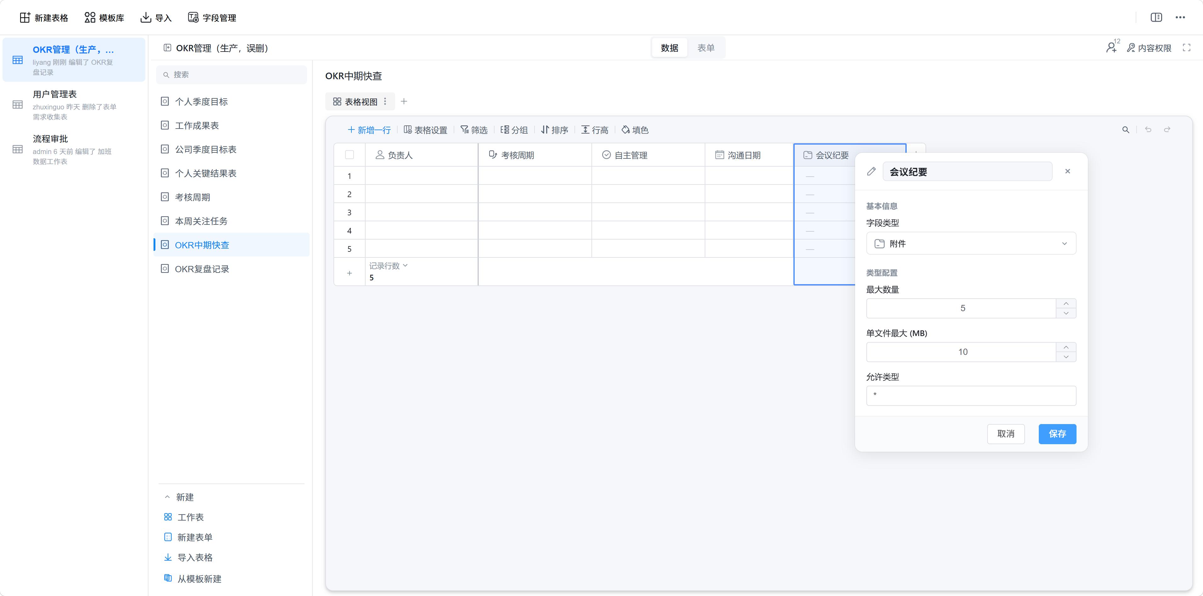1203x596 pixels.
Task: Open the 附件 field type dropdown
Action: point(971,244)
